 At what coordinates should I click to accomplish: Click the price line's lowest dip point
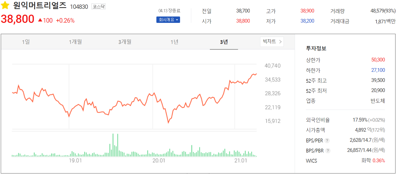(168, 122)
